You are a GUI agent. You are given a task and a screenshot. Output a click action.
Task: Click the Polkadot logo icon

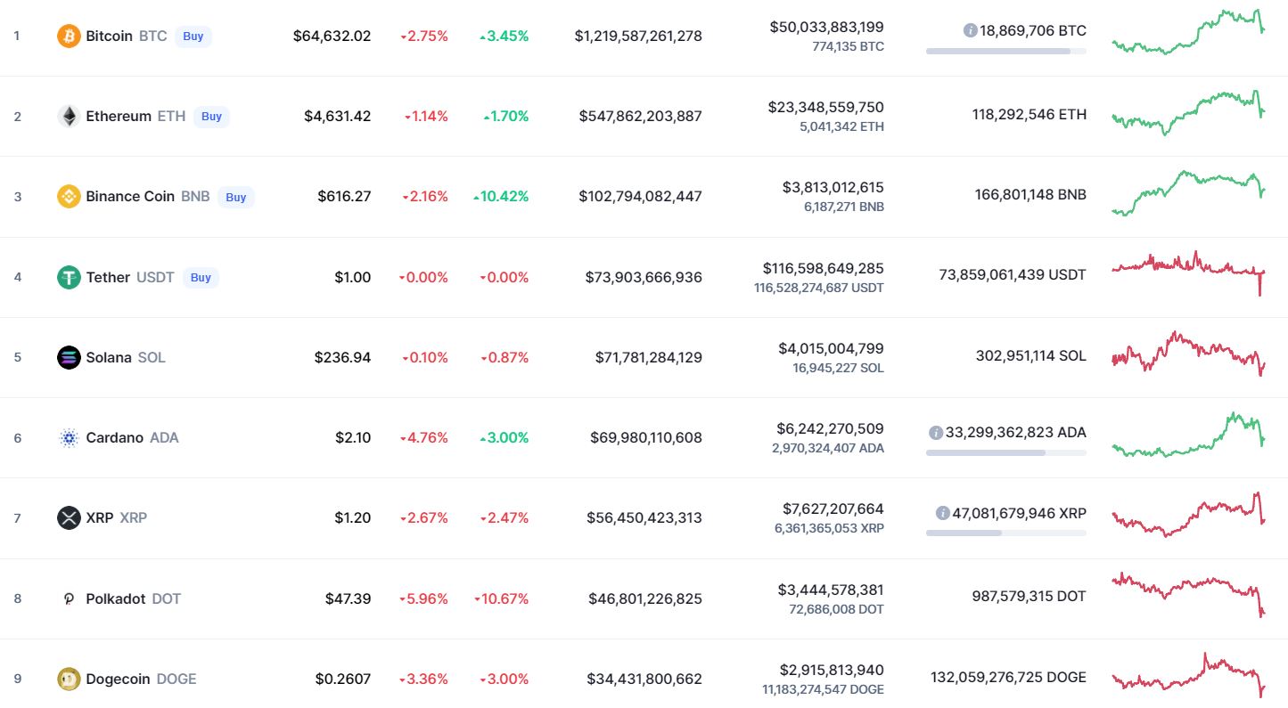tap(69, 598)
